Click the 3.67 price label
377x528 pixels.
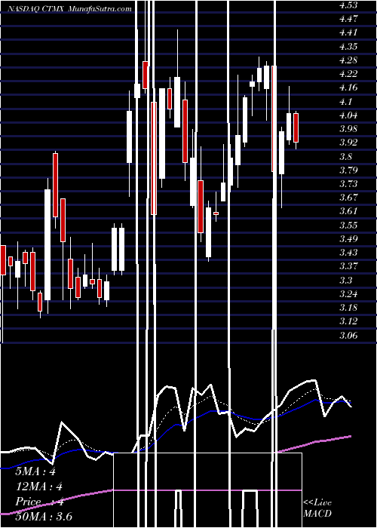click(x=348, y=198)
